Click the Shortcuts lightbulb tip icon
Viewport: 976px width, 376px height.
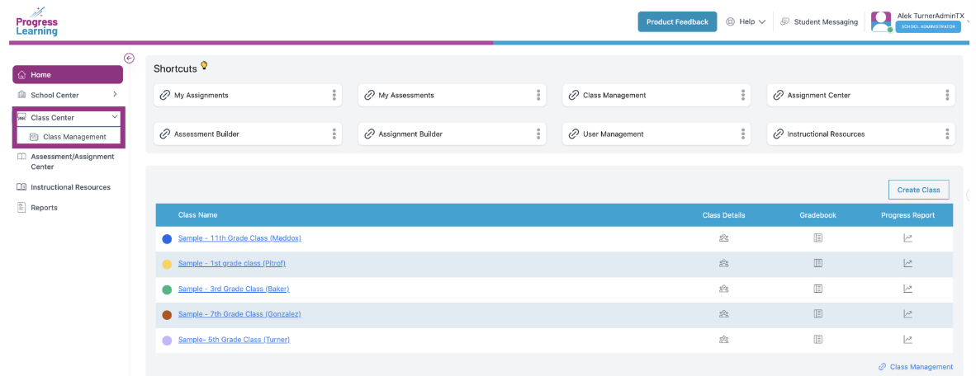203,66
